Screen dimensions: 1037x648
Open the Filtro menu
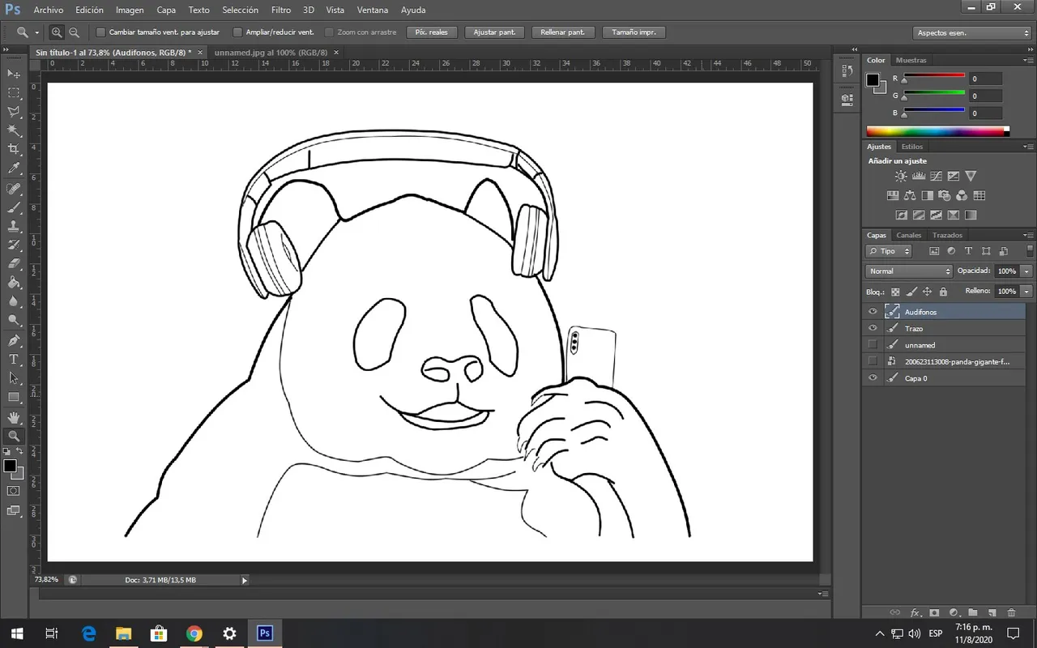281,10
